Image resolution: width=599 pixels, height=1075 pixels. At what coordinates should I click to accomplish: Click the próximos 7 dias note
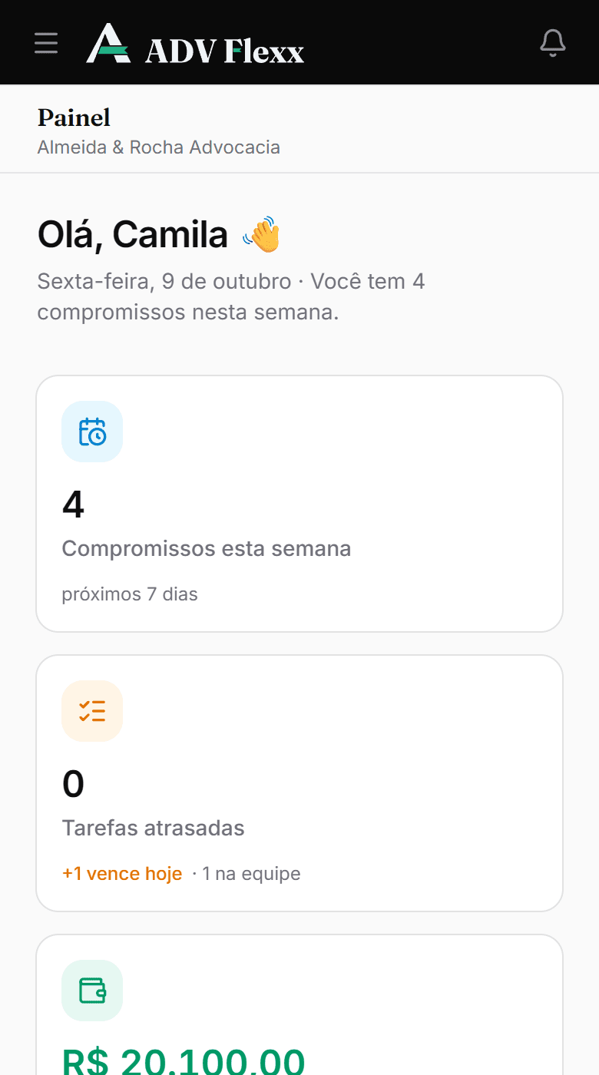point(130,594)
